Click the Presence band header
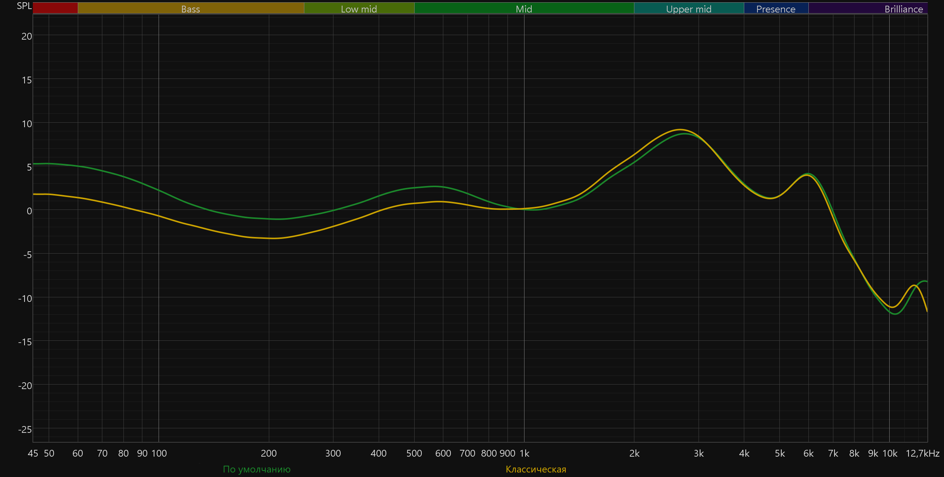The image size is (944, 477). 776,9
